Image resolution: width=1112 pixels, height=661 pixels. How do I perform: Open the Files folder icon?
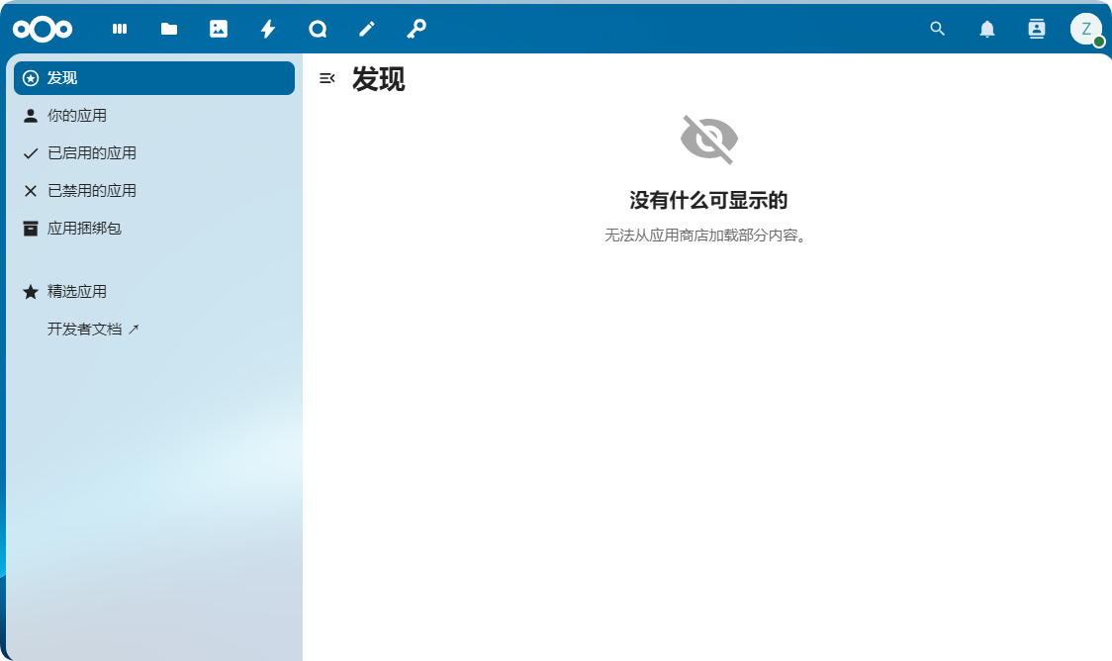point(169,30)
